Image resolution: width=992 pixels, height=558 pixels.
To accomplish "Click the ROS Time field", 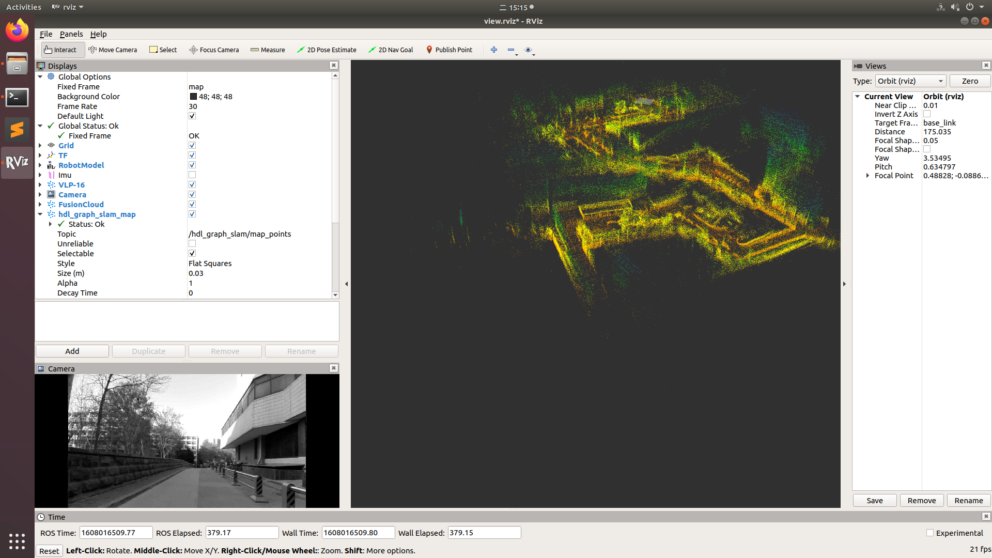I will click(116, 533).
